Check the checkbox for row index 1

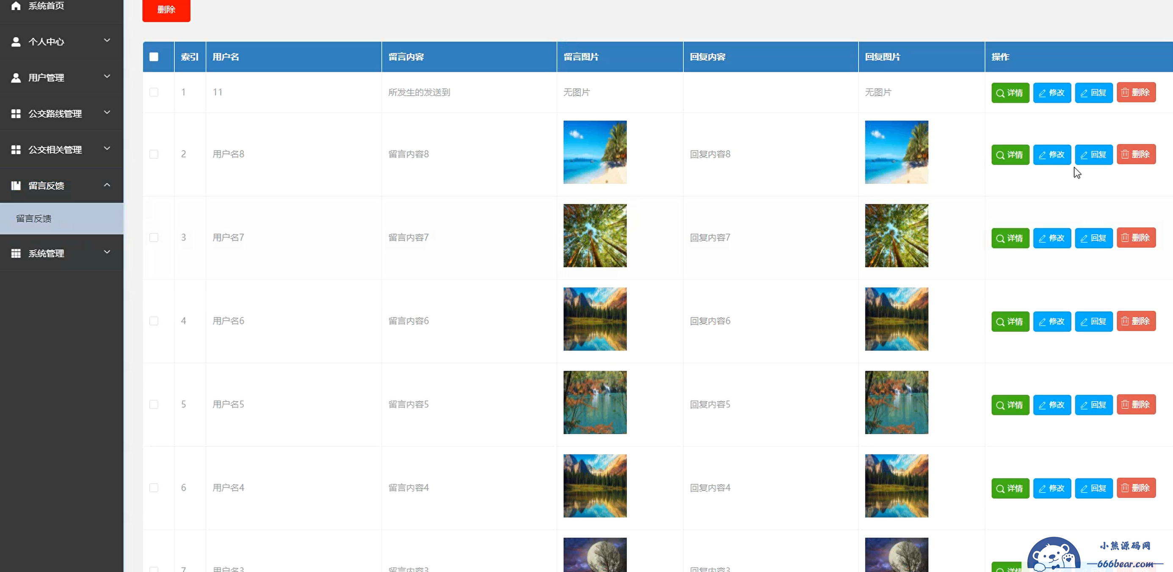coord(154,92)
